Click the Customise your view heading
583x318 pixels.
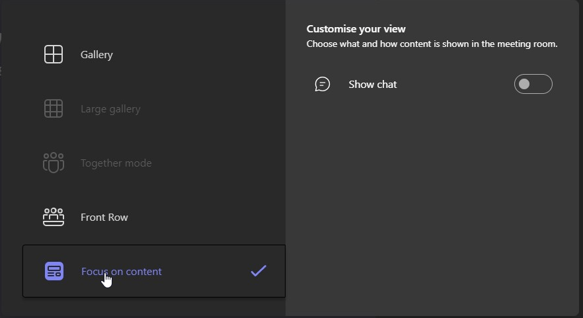[356, 29]
